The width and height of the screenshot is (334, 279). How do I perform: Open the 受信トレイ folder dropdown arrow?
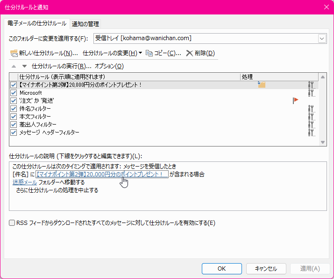(322, 39)
